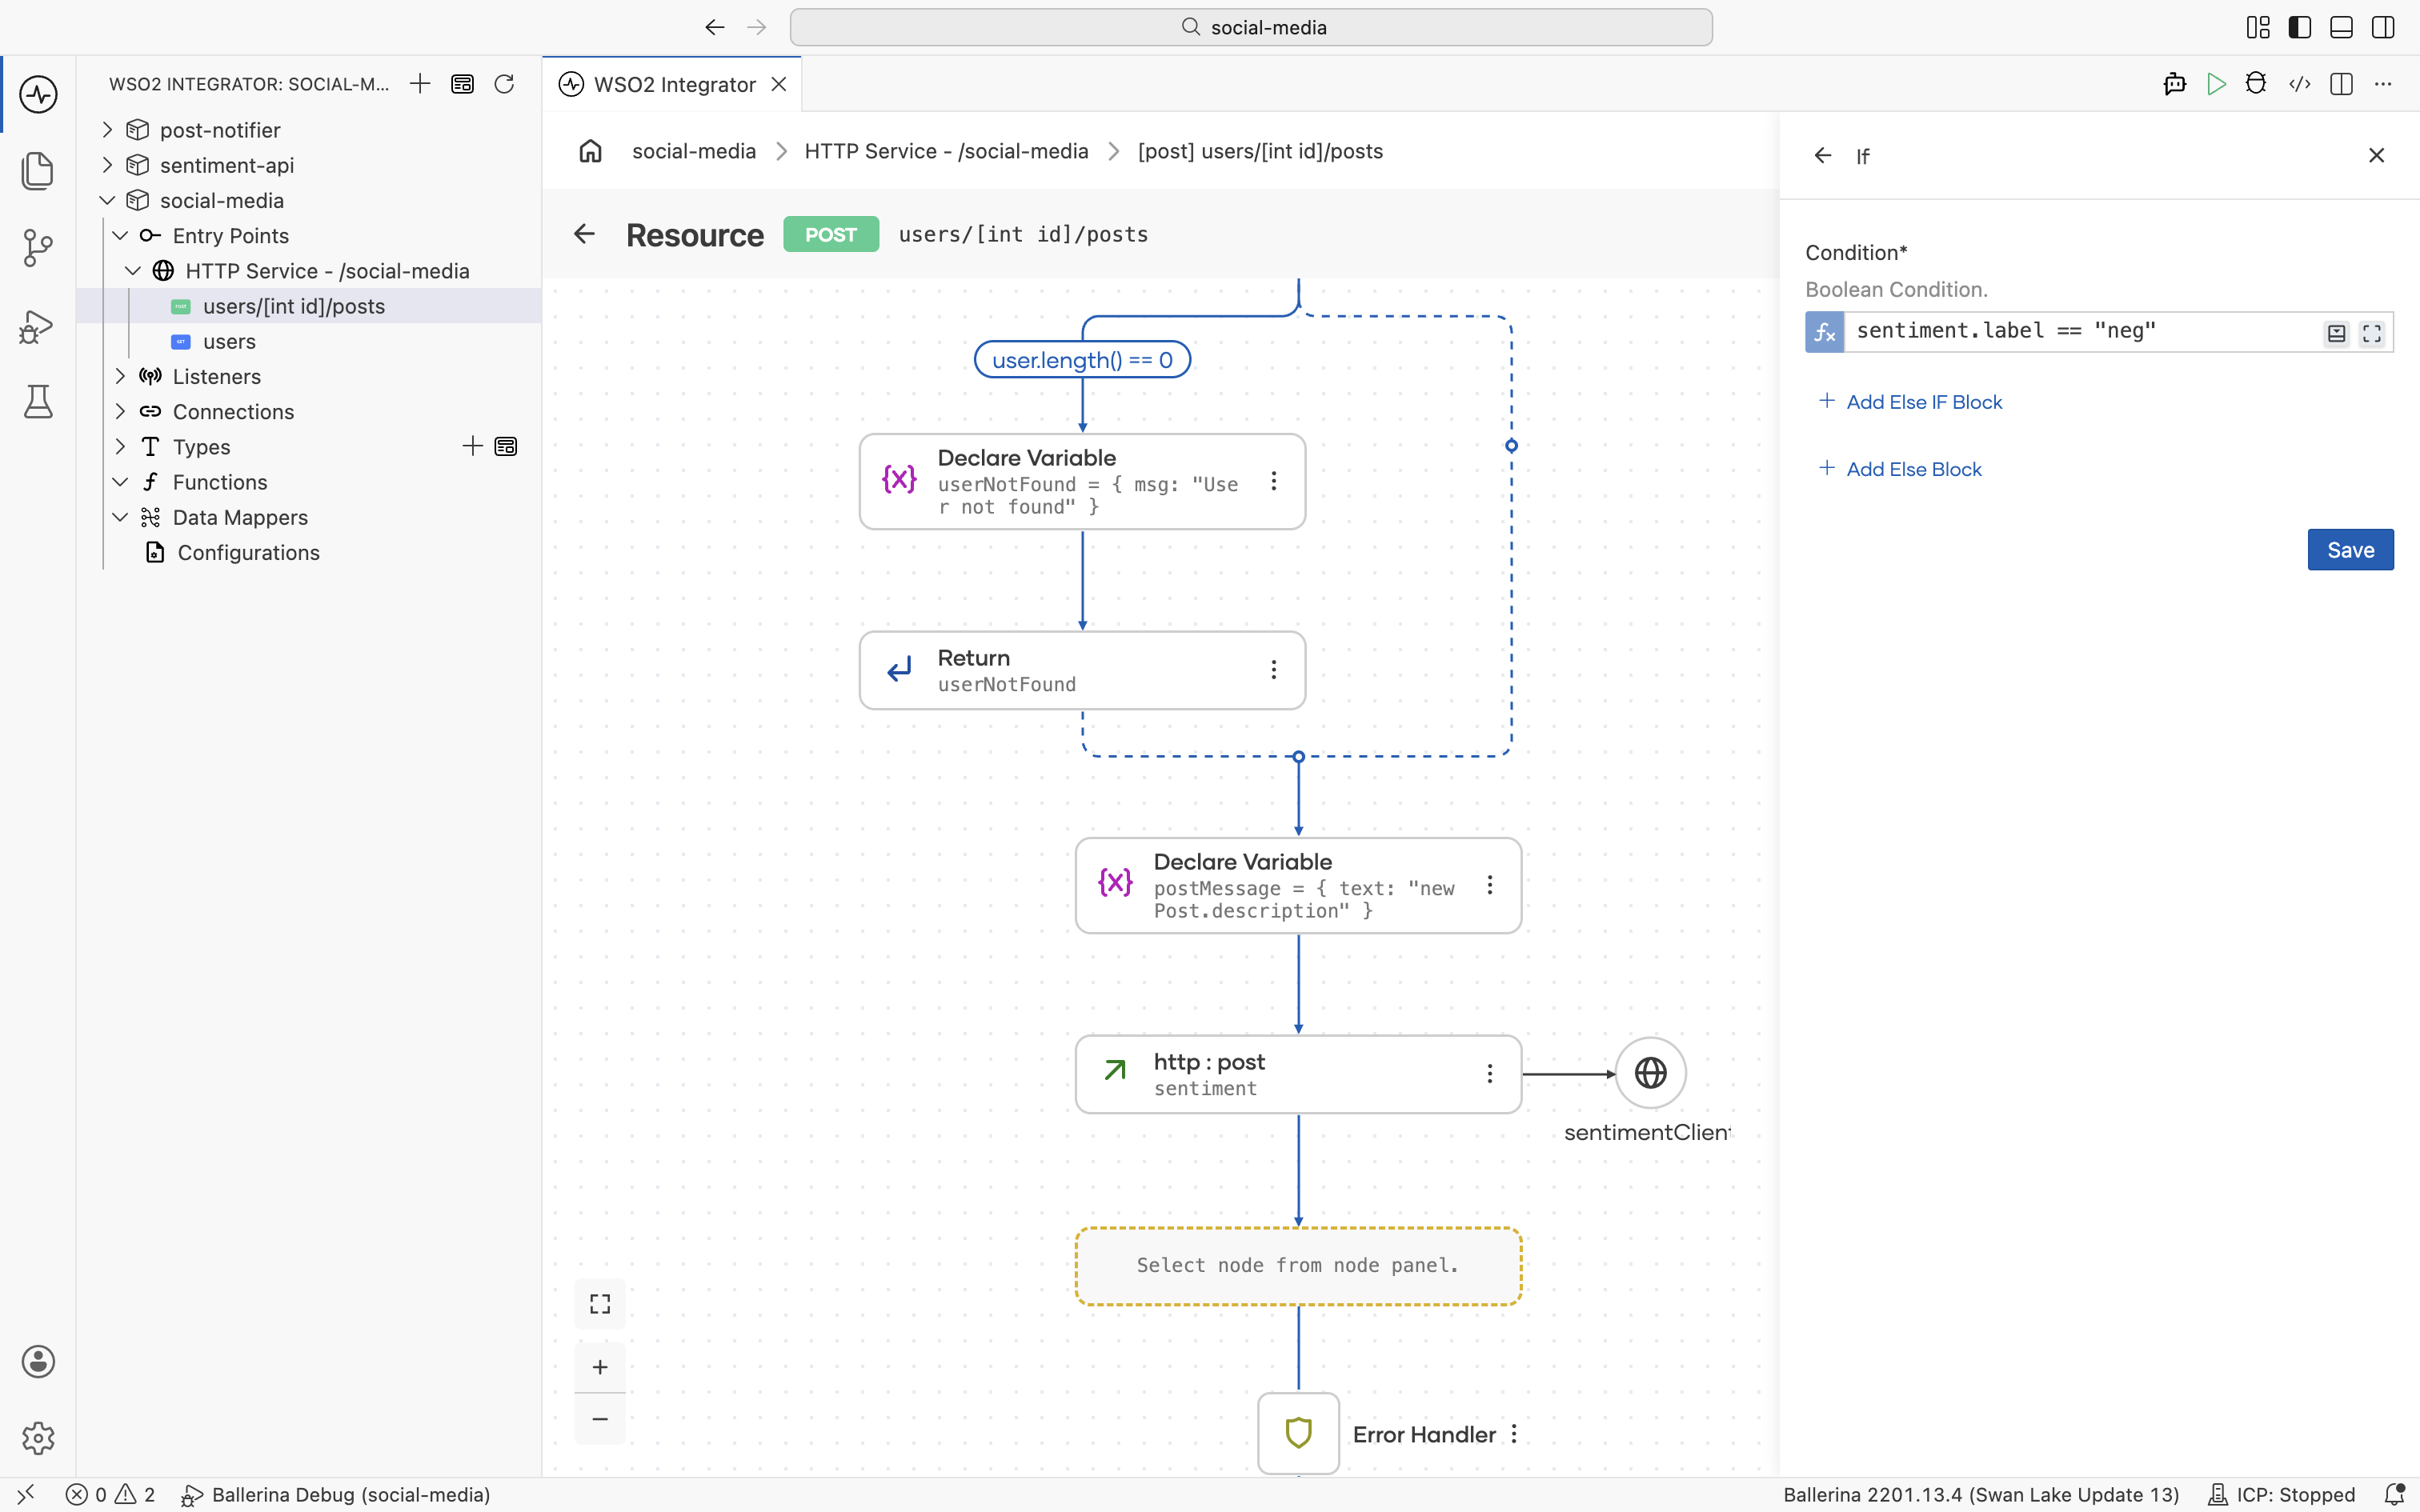Viewport: 2420px width, 1512px height.
Task: Toggle the primary side bar layout icon
Action: (x=2300, y=27)
